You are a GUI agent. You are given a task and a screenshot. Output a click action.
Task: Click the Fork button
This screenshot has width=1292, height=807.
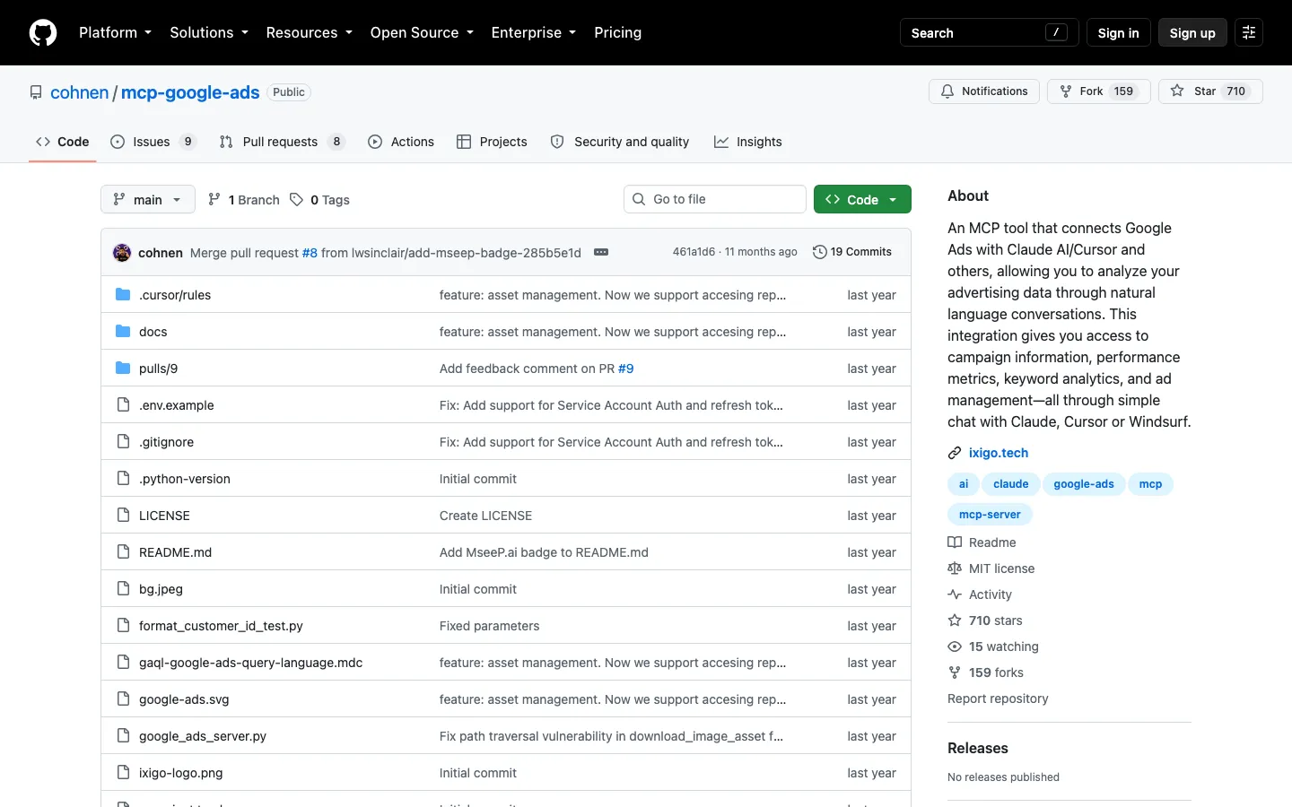[x=1098, y=91]
